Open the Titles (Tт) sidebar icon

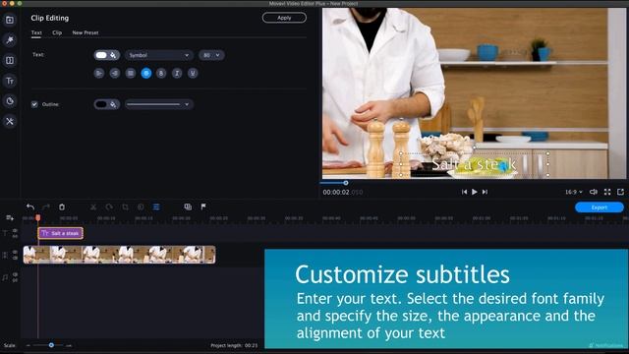click(x=10, y=81)
